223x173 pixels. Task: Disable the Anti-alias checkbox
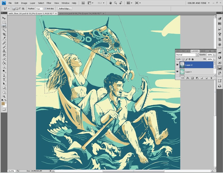point(45,9)
